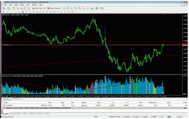Open the Data Window toolbar icon
Image resolution: width=189 pixels, height=119 pixels.
(x=18, y=8)
